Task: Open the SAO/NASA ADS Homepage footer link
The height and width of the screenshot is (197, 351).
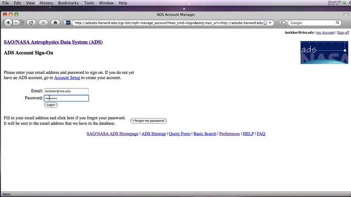Action: (x=112, y=134)
